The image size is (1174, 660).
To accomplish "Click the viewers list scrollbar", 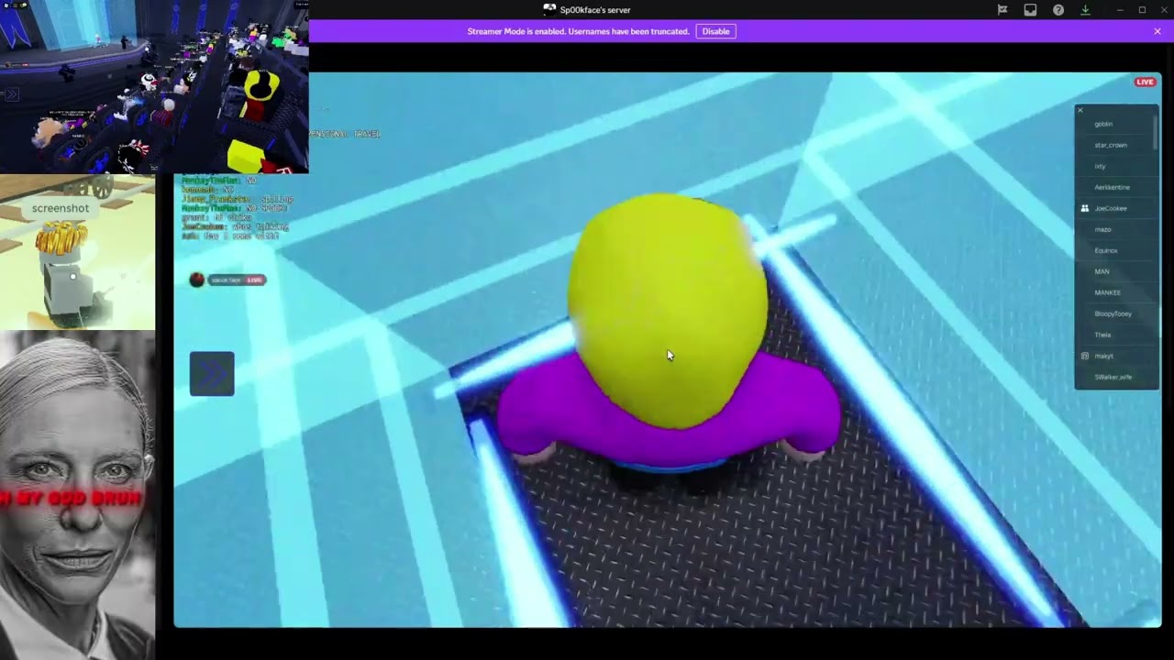I will 1156,133.
